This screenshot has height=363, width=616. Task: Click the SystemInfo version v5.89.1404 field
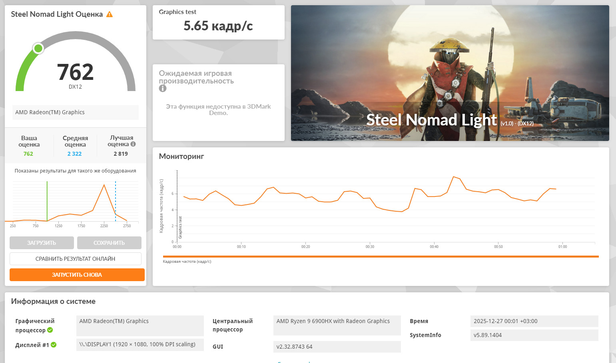pos(534,335)
